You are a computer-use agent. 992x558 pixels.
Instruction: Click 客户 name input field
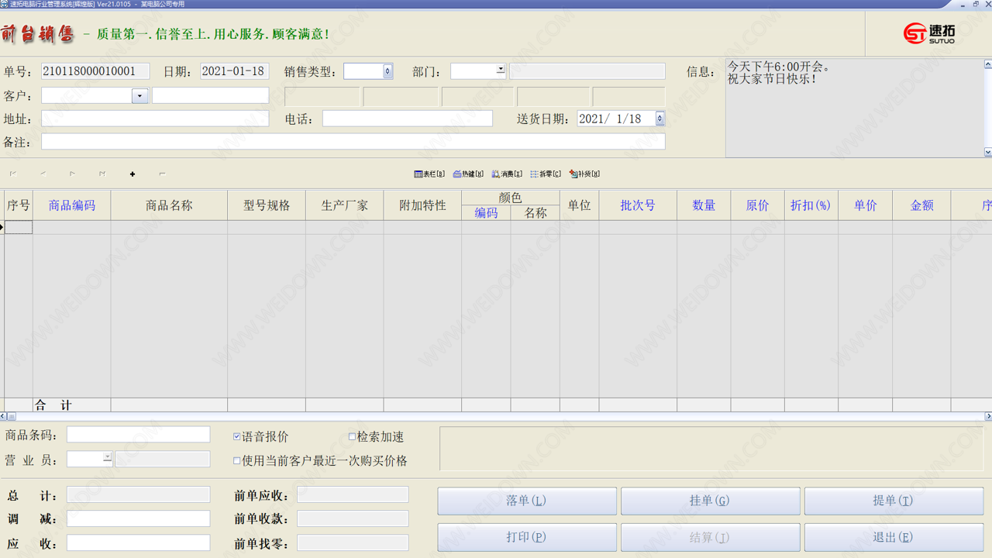pyautogui.click(x=211, y=95)
